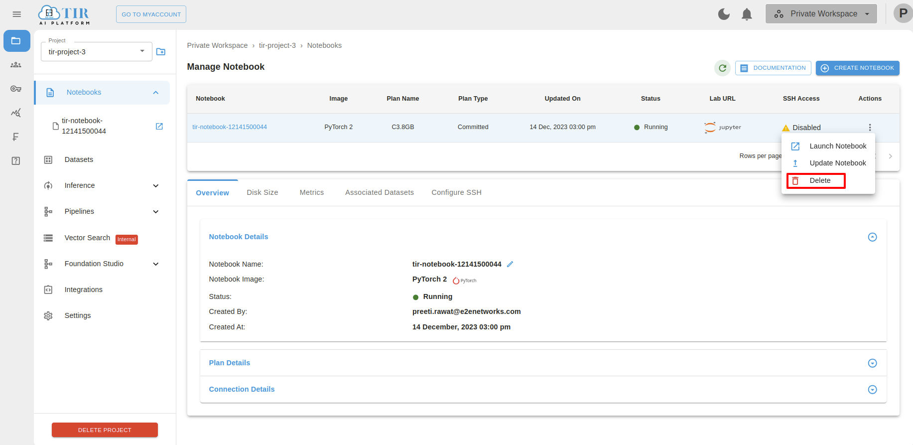
Task: Click the Datasets grid icon
Action: click(48, 159)
